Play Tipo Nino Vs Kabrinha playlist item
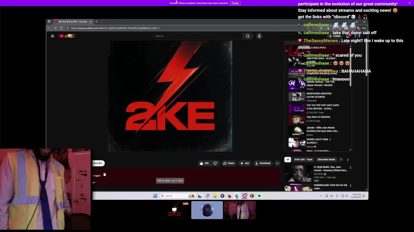The height and width of the screenshot is (232, 414). 319,120
